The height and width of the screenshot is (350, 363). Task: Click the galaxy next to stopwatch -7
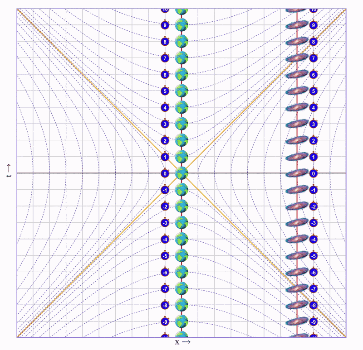point(297,288)
